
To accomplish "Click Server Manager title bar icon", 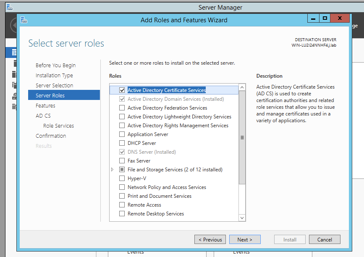I will (10, 8).
